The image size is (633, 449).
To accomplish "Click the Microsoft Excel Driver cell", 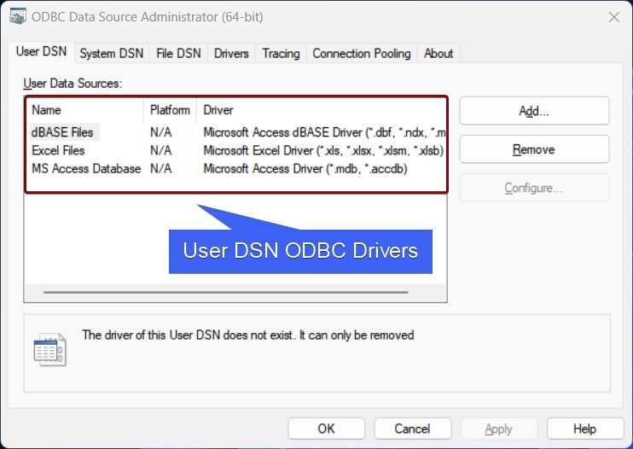I will point(323,150).
